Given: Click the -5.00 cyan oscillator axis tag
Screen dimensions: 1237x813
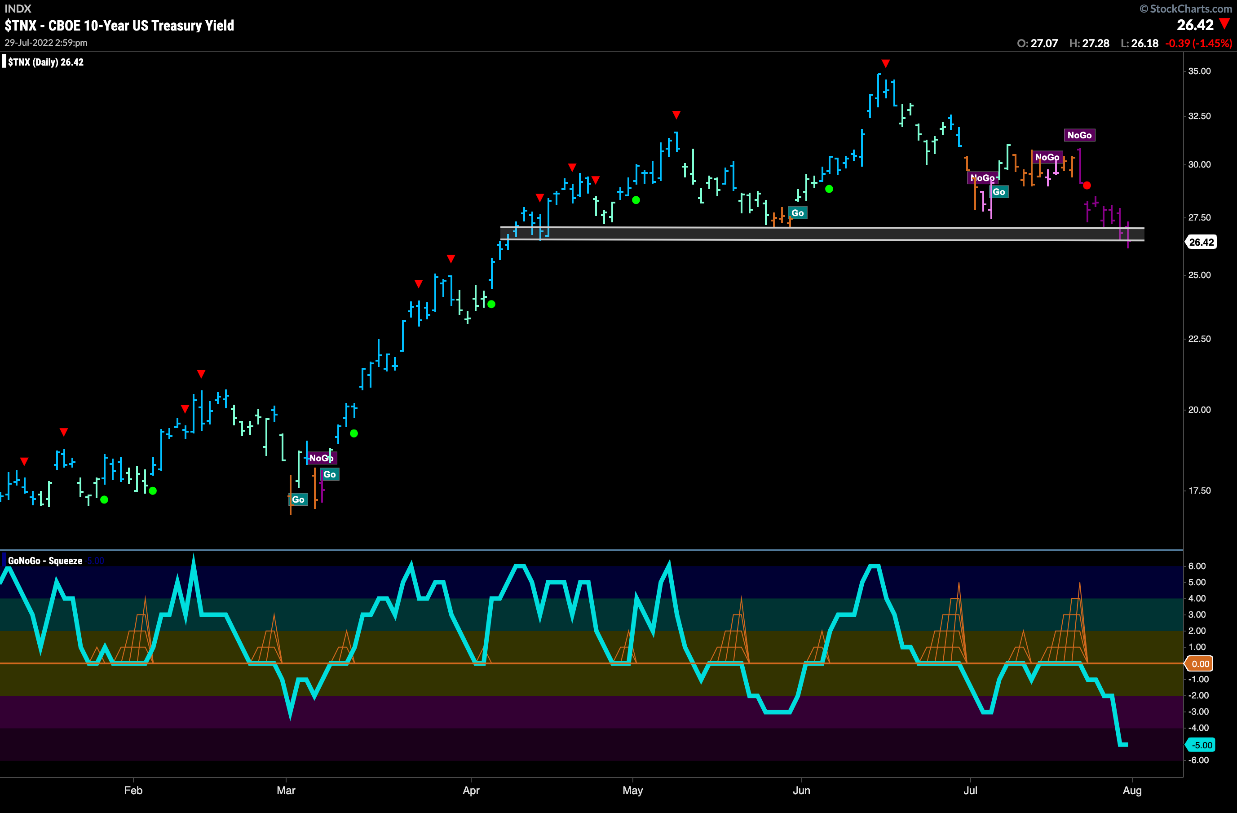Looking at the screenshot, I should tap(1201, 745).
